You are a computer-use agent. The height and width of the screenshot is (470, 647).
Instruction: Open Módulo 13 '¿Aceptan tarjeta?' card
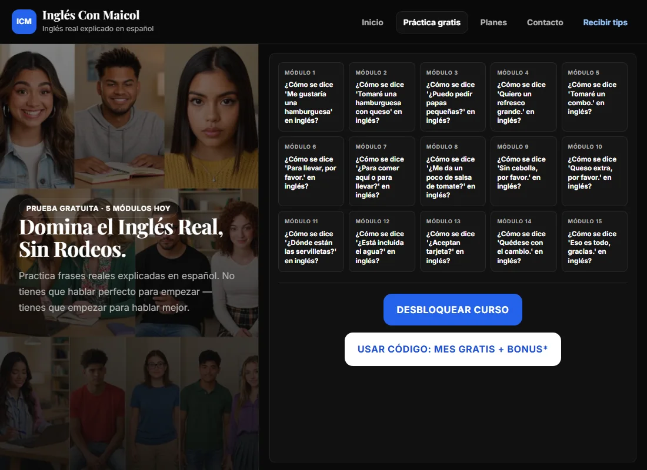453,241
